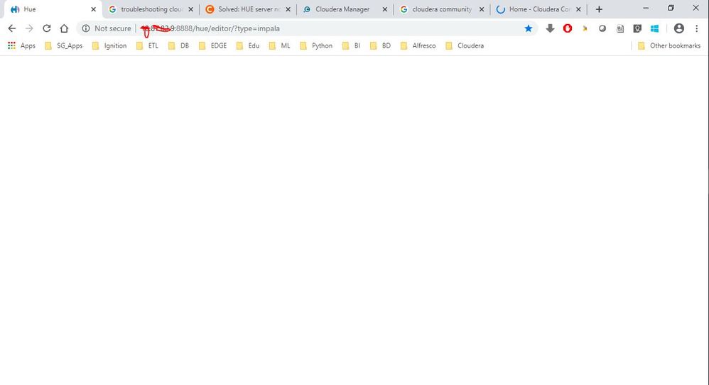Viewport: 709px width, 385px height.
Task: Open the user profile avatar menu
Action: tap(678, 28)
